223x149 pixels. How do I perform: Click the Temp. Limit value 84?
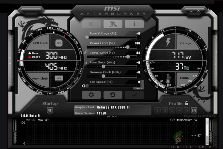coord(138,53)
